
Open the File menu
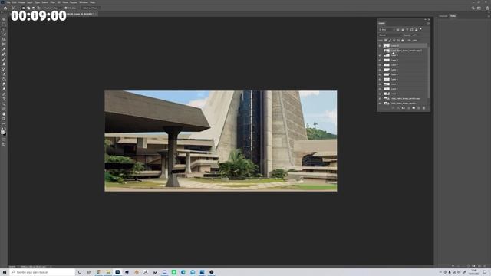8,2
